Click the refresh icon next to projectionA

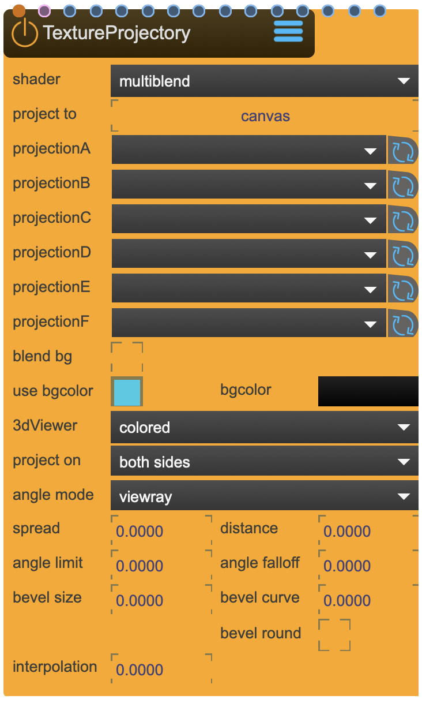click(x=404, y=151)
